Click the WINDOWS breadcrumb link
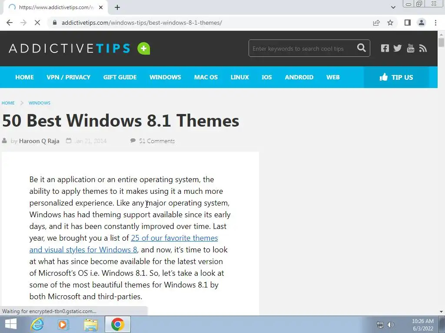The width and height of the screenshot is (445, 333). [40, 103]
